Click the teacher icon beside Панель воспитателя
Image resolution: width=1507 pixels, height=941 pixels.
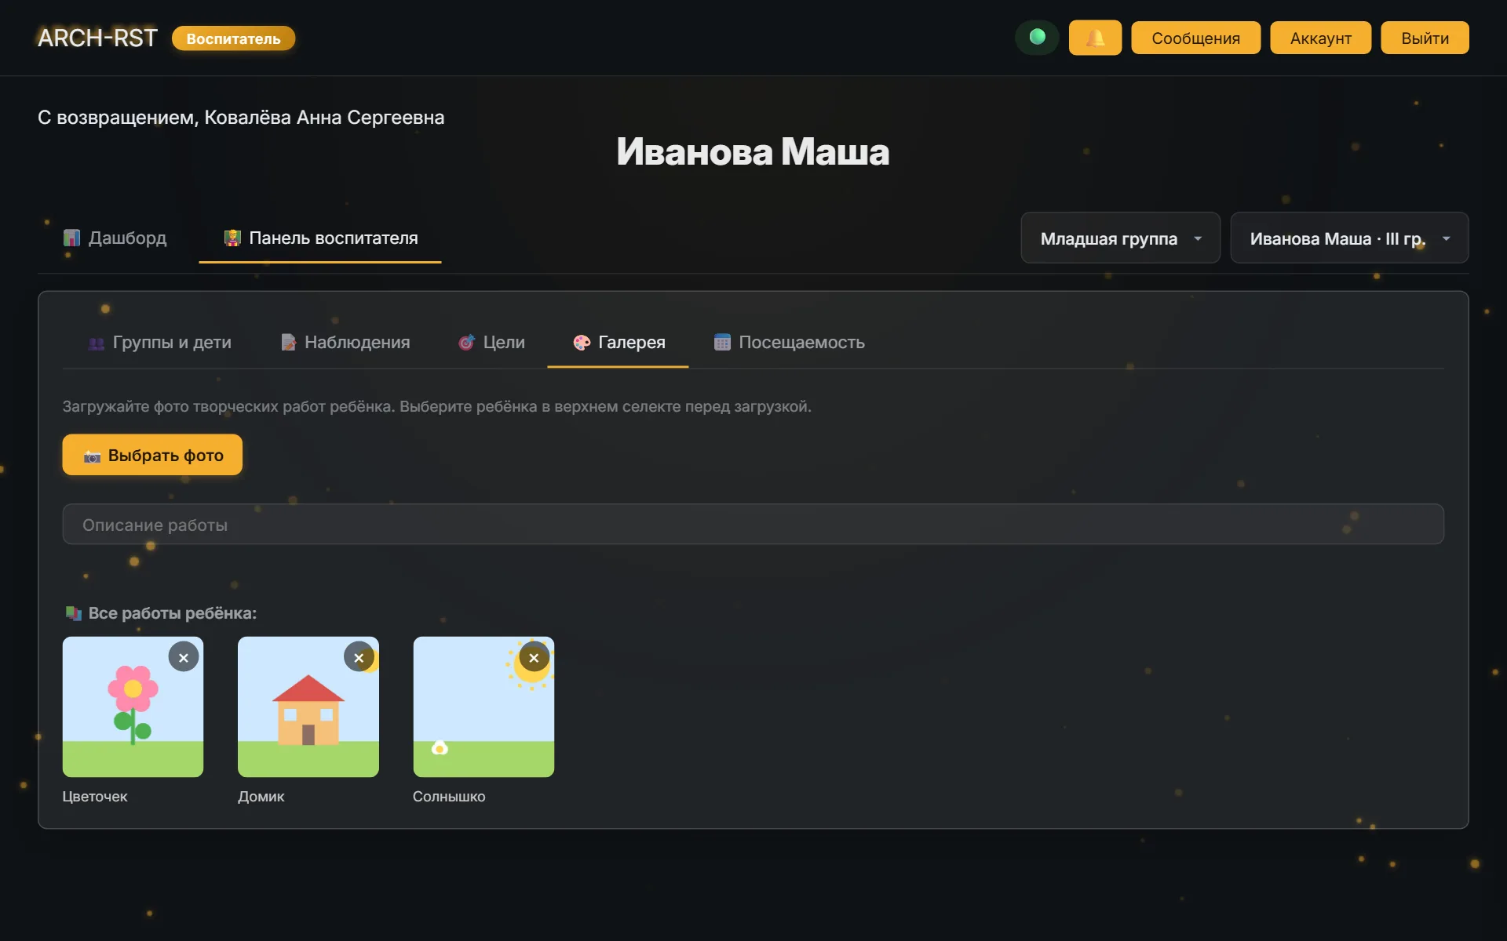232,238
